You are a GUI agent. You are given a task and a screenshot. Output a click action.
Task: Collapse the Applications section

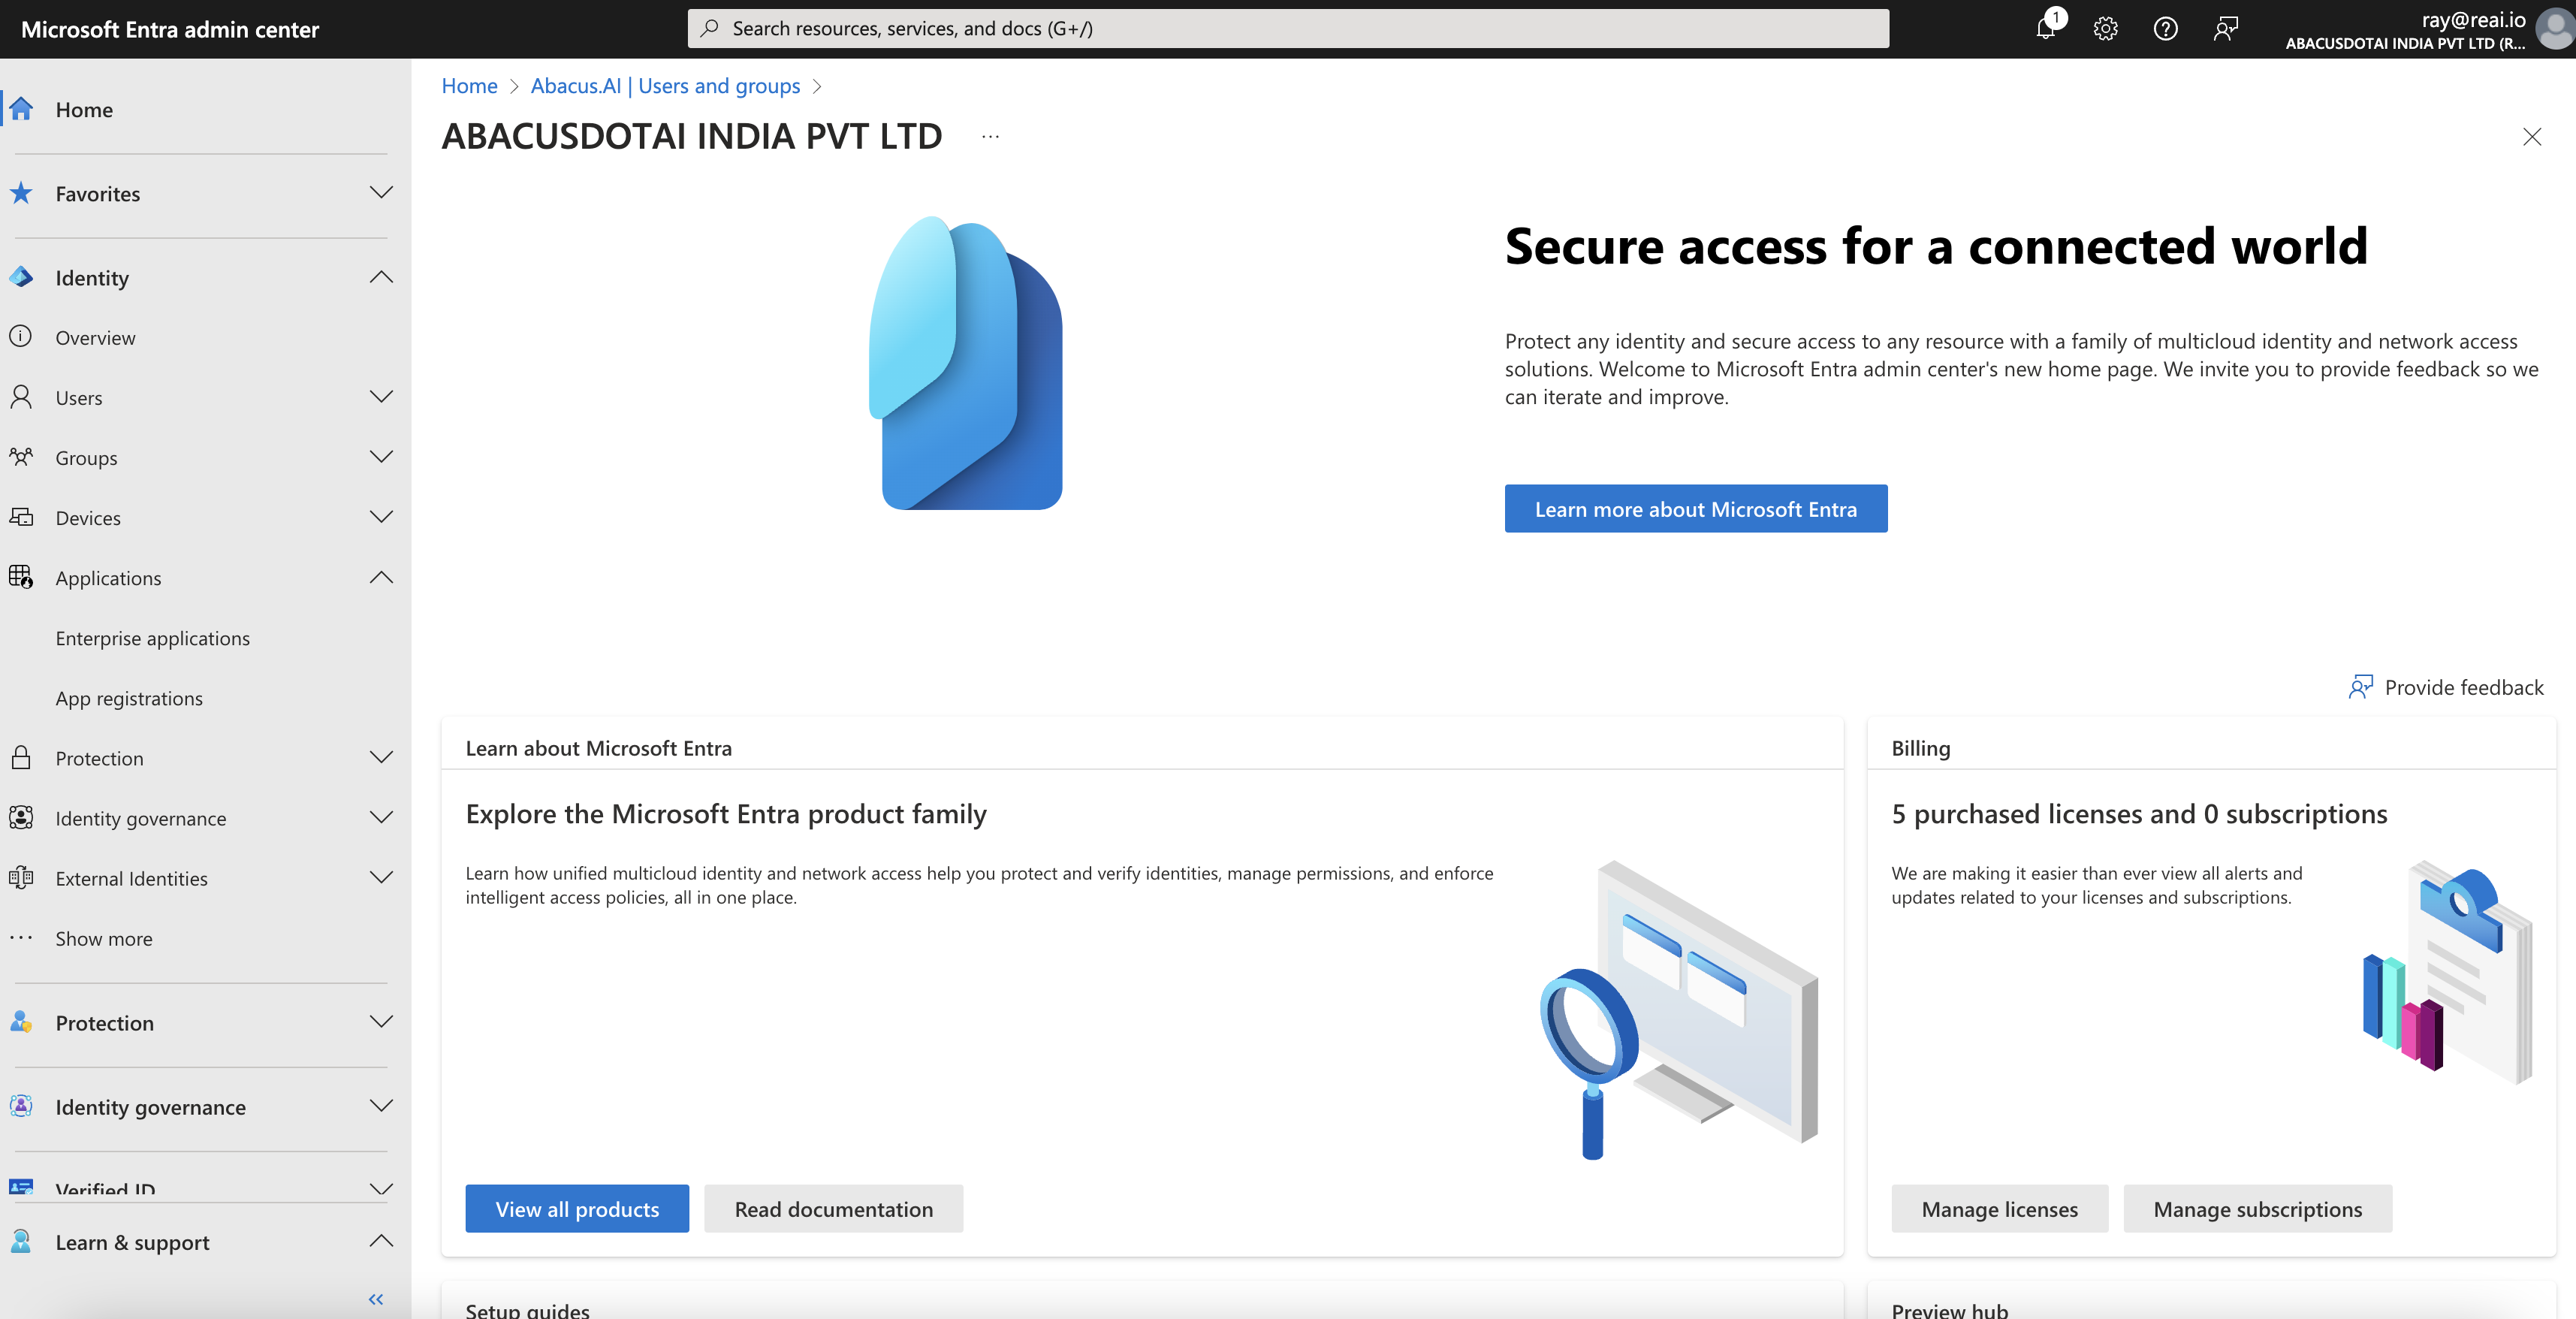(x=381, y=577)
